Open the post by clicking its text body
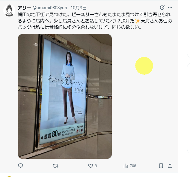The image size is (190, 177). tap(95, 21)
